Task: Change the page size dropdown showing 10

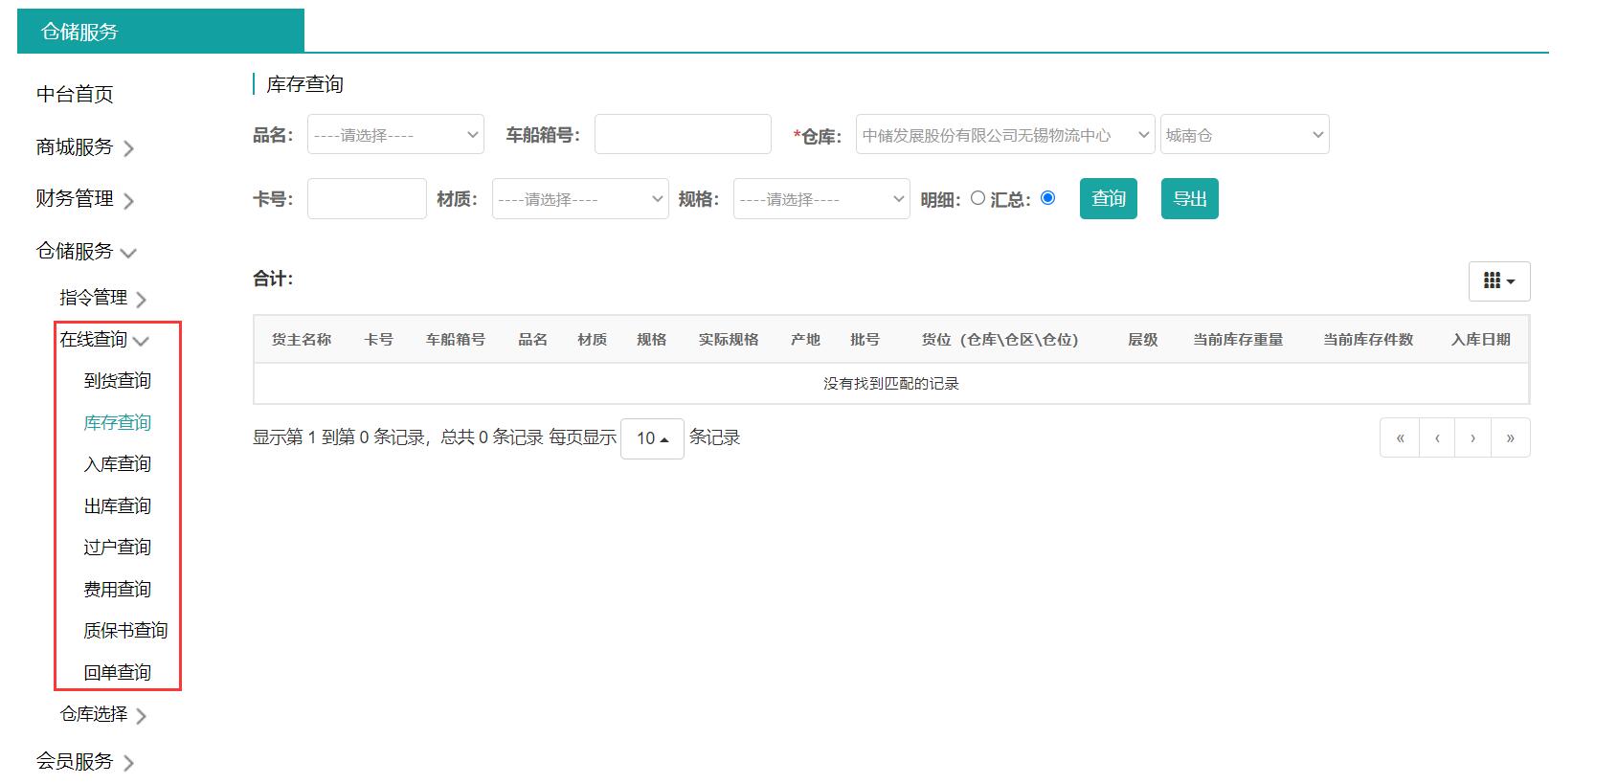Action: tap(652, 438)
